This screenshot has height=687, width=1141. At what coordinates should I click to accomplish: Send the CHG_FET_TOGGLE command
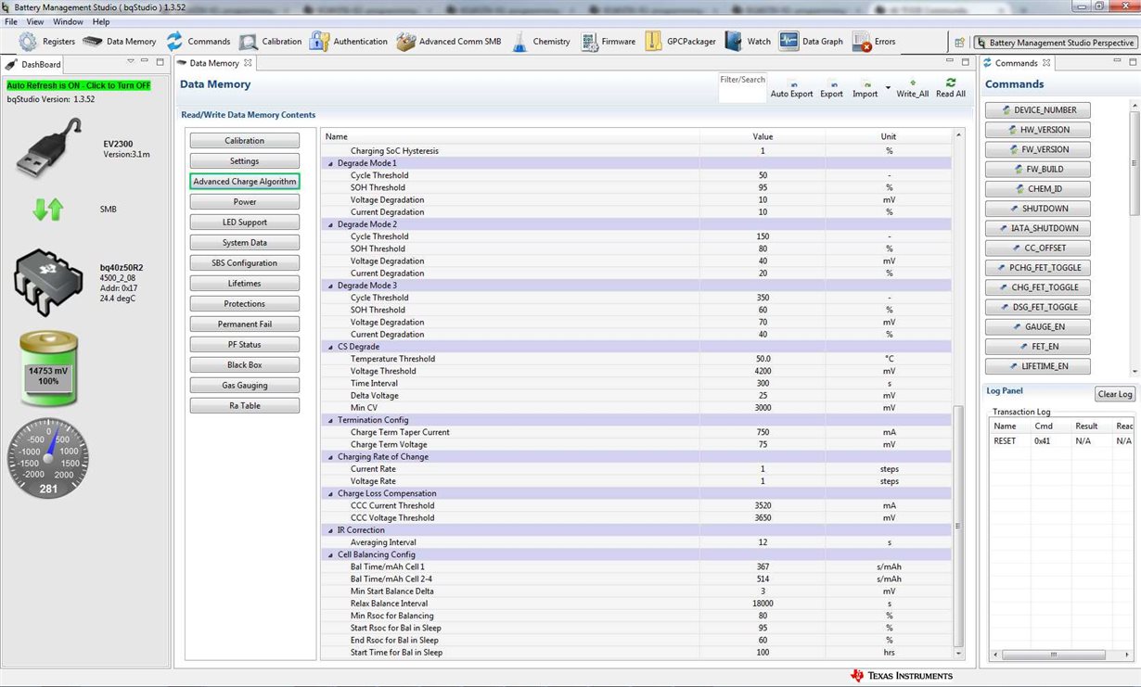point(1038,287)
